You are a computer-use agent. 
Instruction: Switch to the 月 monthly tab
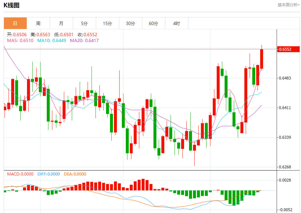click(x=62, y=23)
